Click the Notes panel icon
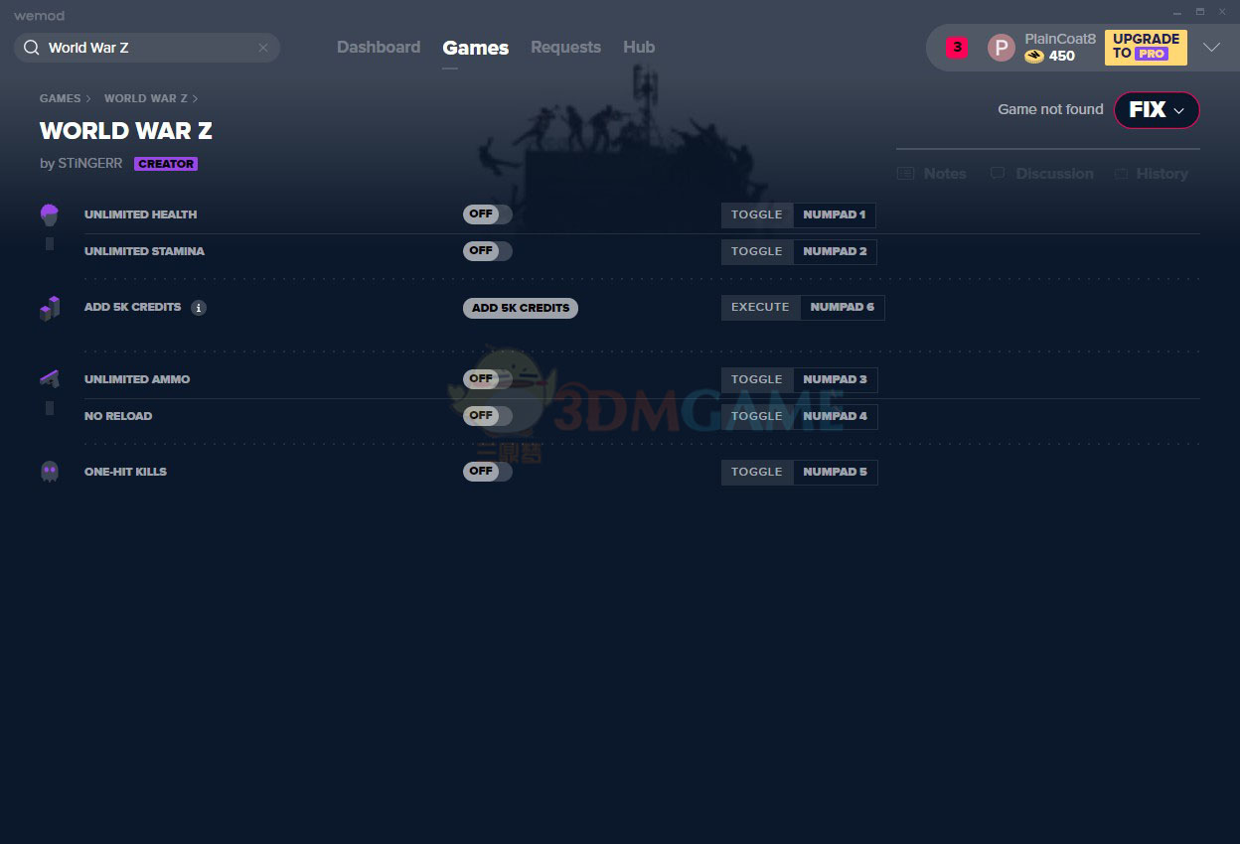 (905, 174)
